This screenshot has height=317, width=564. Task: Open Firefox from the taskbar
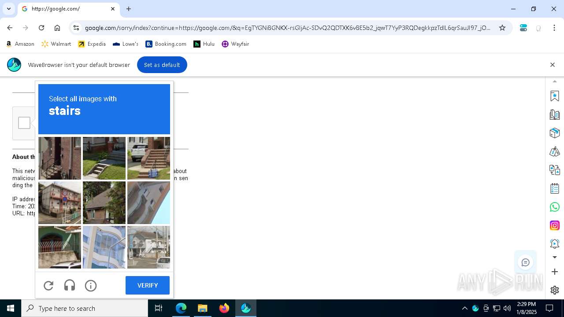coord(224,308)
